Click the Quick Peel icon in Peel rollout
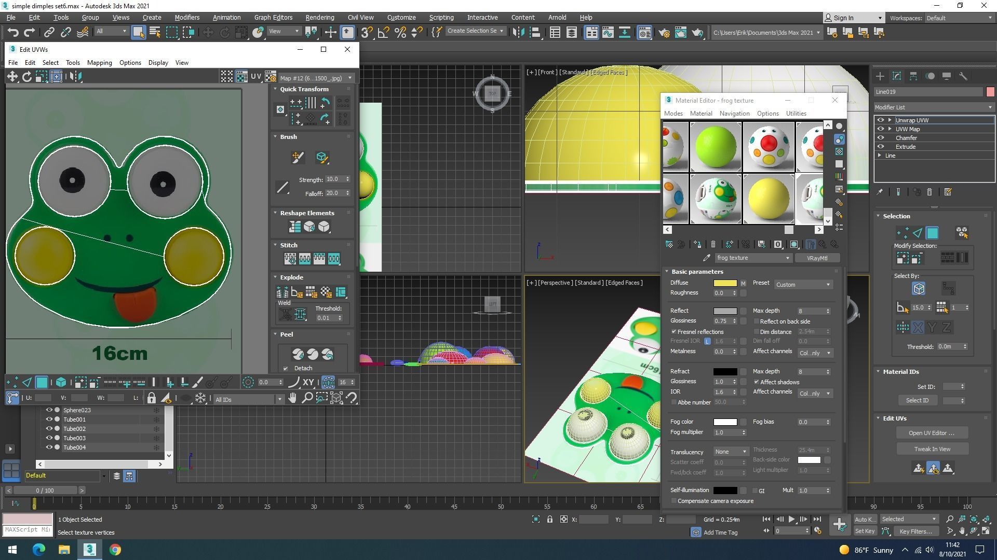This screenshot has width=997, height=560. (x=298, y=354)
